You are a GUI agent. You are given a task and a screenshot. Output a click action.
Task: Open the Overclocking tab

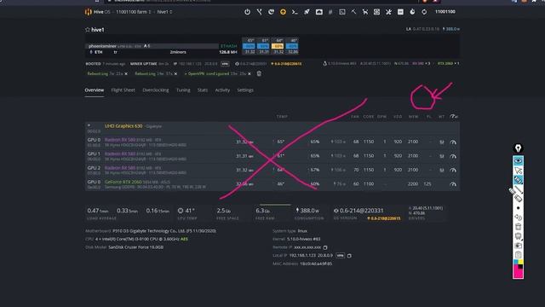[x=156, y=90]
